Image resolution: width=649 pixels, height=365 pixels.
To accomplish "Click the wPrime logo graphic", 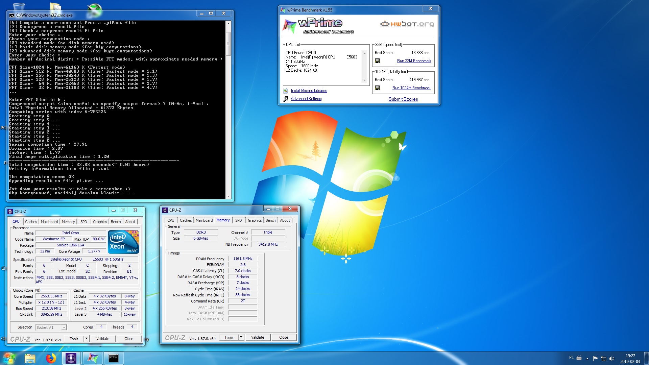I will coord(318,26).
